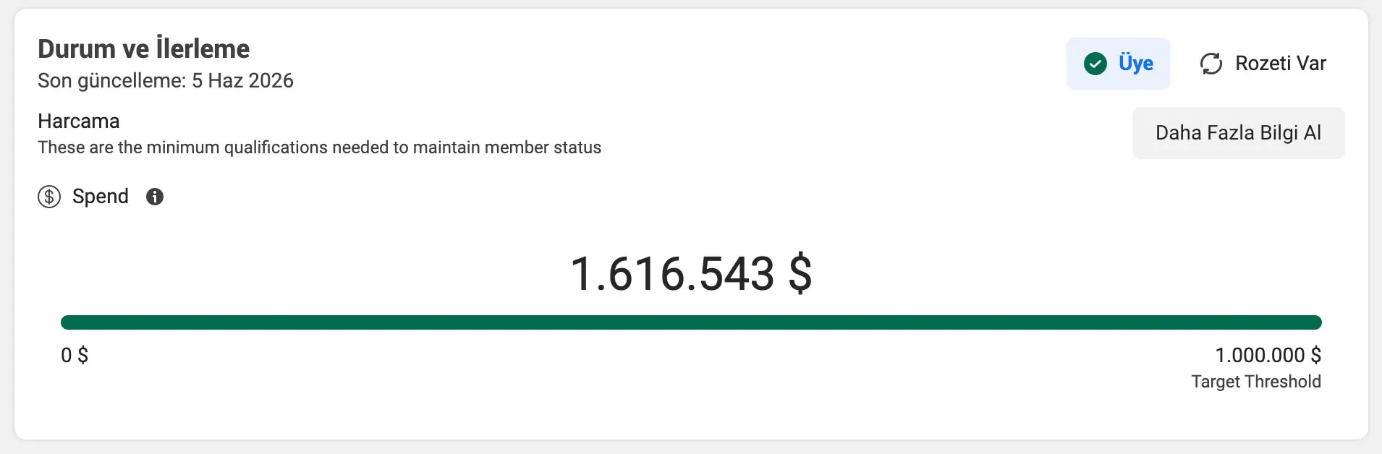The height and width of the screenshot is (454, 1382).
Task: Click the left start of the progress bar
Action: pyautogui.click(x=67, y=322)
